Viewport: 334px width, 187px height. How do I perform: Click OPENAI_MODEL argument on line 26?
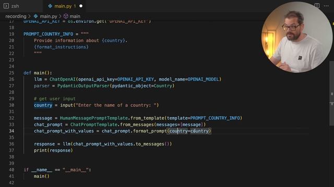tap(203, 79)
